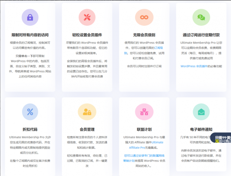Click the orange infinity icon above 无限会员级别

(x=144, y=17)
